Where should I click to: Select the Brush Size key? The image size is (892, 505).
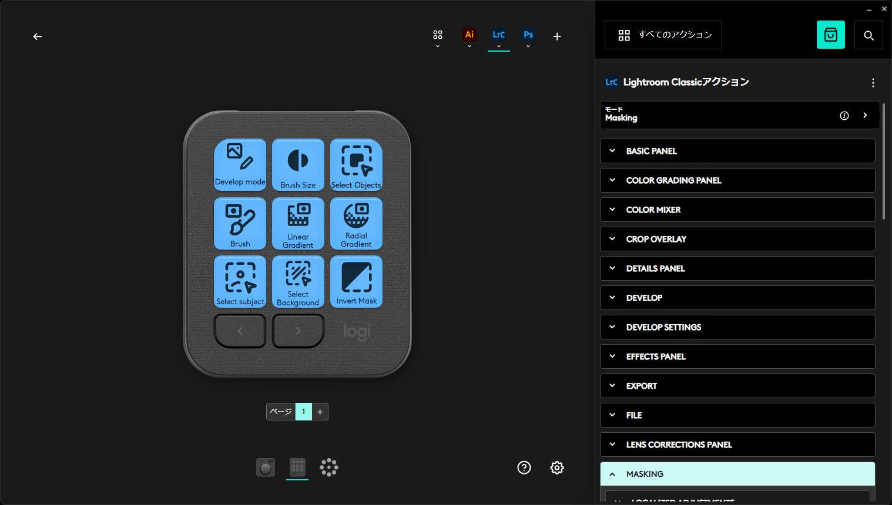pyautogui.click(x=298, y=165)
